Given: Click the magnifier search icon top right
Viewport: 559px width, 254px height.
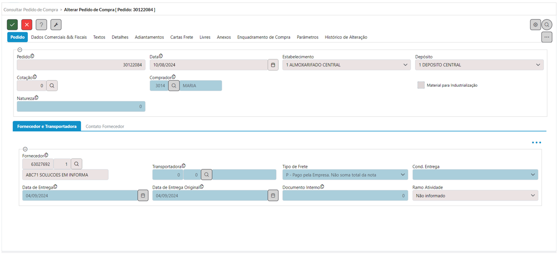Looking at the screenshot, I should (x=547, y=25).
